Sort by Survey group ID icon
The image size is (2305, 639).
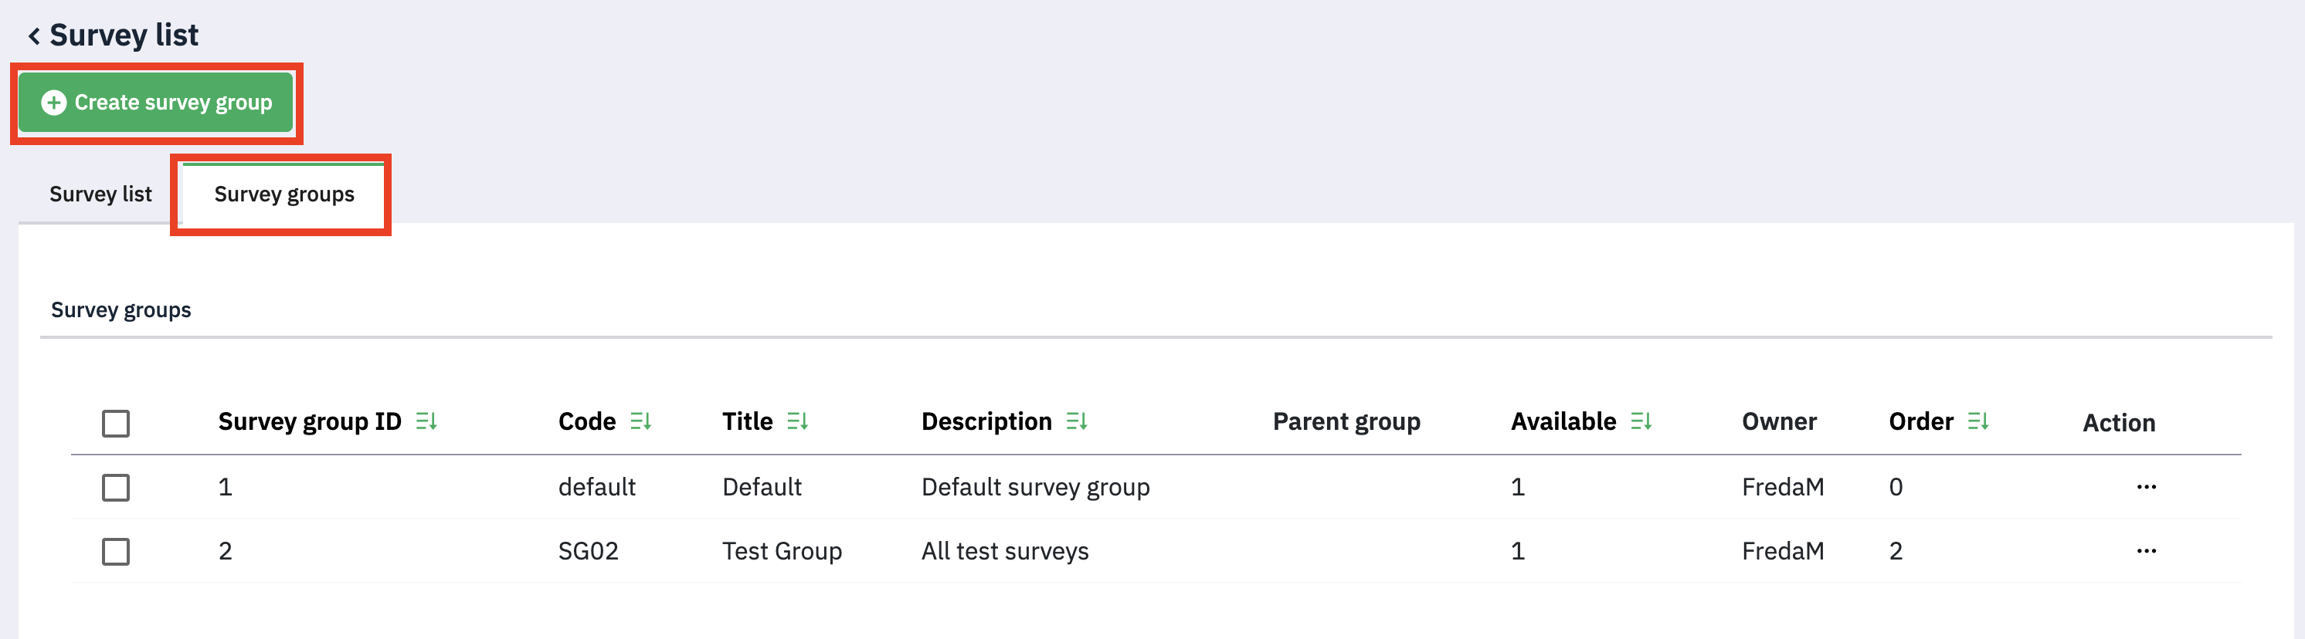(x=426, y=421)
